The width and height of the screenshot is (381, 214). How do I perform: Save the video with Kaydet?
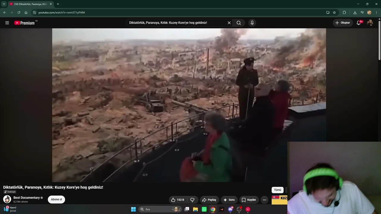pyautogui.click(x=249, y=200)
